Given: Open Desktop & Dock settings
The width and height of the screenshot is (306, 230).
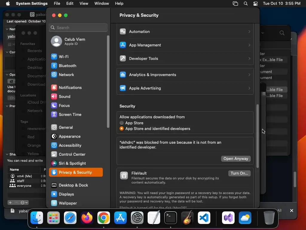Looking at the screenshot, I should (x=76, y=185).
